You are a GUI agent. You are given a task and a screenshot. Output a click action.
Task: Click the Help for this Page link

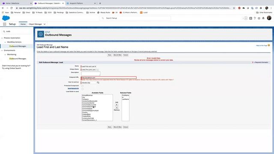(x=262, y=46)
